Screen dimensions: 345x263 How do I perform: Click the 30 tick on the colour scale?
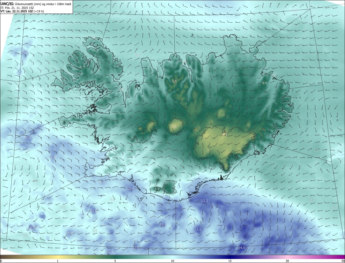click(x=287, y=261)
